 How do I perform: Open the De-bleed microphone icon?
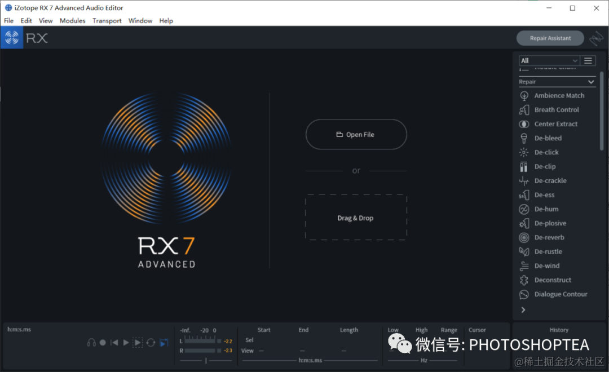pyautogui.click(x=524, y=138)
